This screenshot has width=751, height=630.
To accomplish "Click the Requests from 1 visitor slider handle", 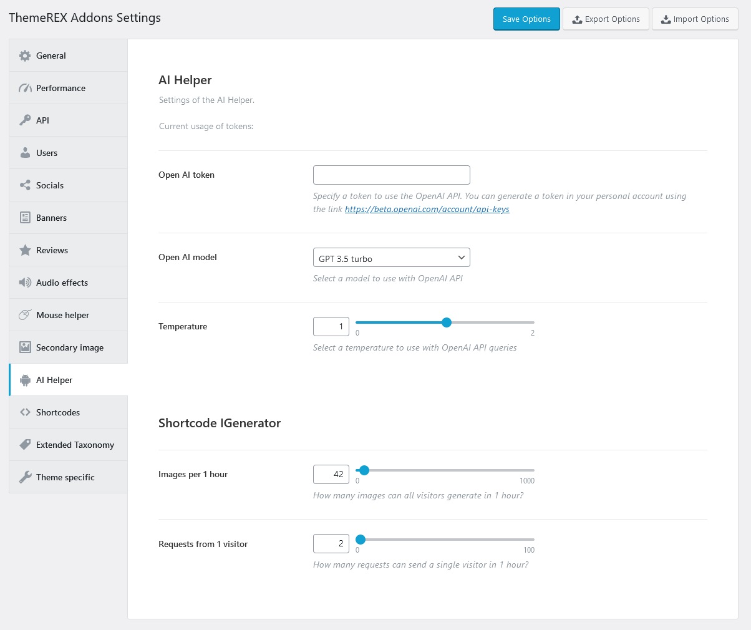I will [x=361, y=540].
